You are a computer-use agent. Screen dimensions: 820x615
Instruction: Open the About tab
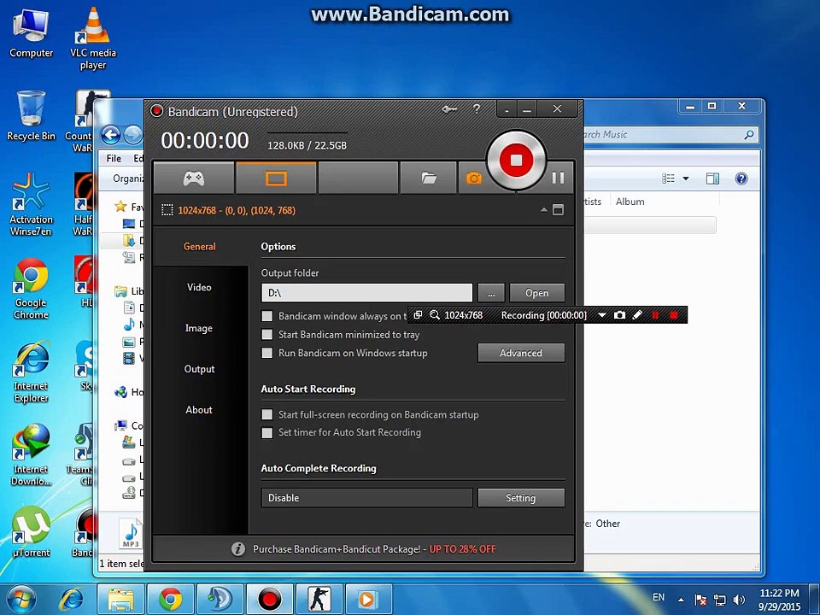tap(199, 409)
